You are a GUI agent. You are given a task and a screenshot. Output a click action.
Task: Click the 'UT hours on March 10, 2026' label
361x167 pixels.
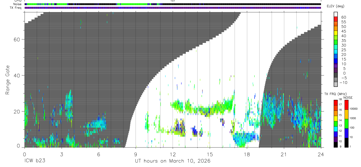coord(173,161)
